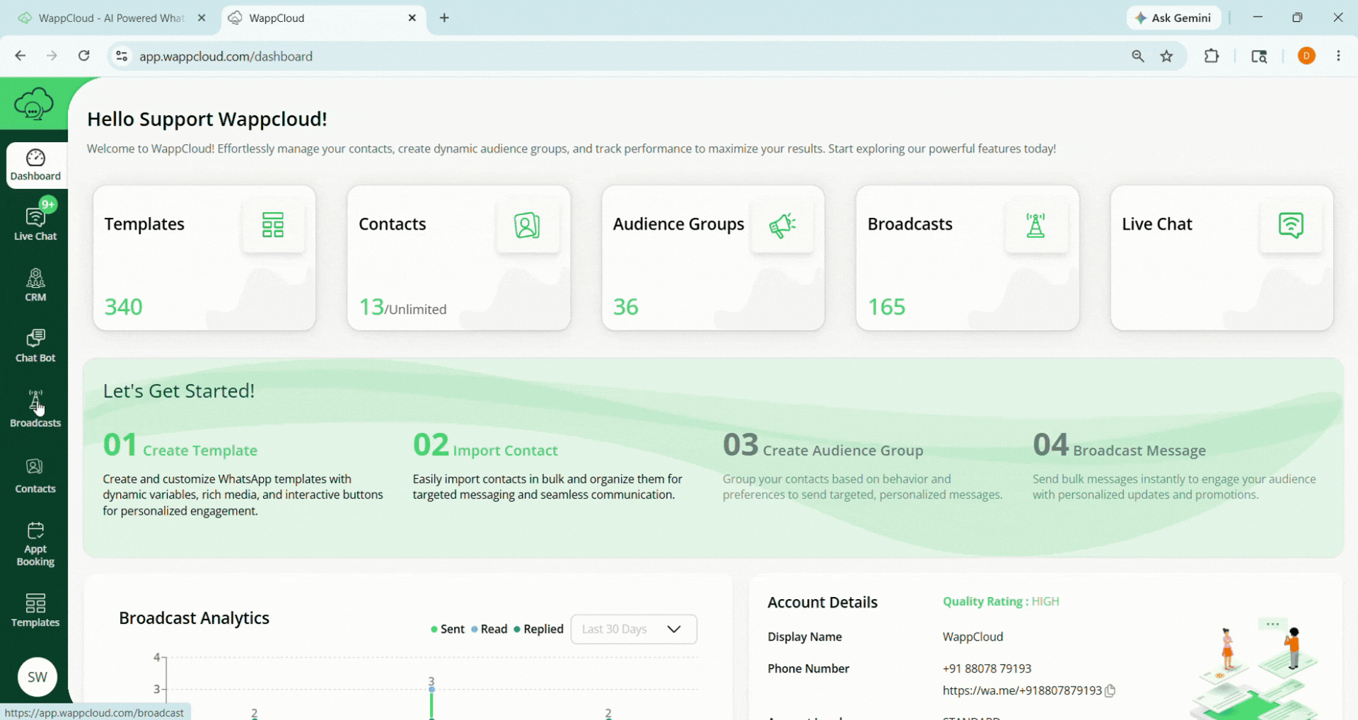The height and width of the screenshot is (720, 1358).
Task: Open the Audience Groups summary card
Action: [x=713, y=258]
